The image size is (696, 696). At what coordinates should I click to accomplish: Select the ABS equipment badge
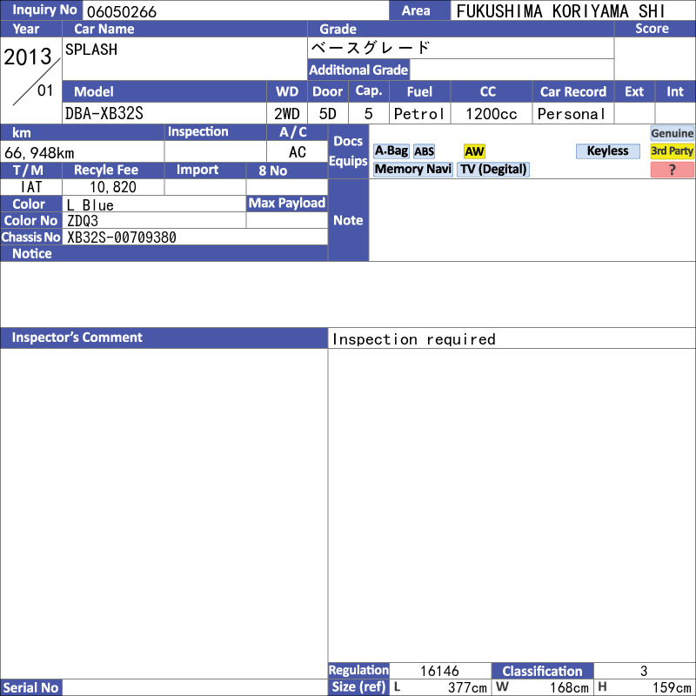[x=424, y=151]
